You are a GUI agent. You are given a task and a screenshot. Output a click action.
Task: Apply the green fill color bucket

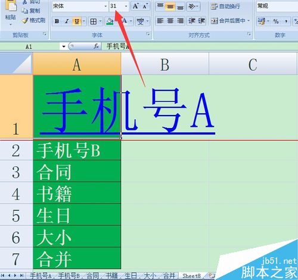(110, 21)
